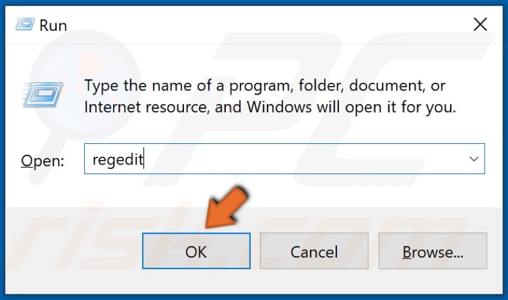Click empty title bar area beside Run
The width and height of the screenshot is (508, 300).
click(x=259, y=24)
